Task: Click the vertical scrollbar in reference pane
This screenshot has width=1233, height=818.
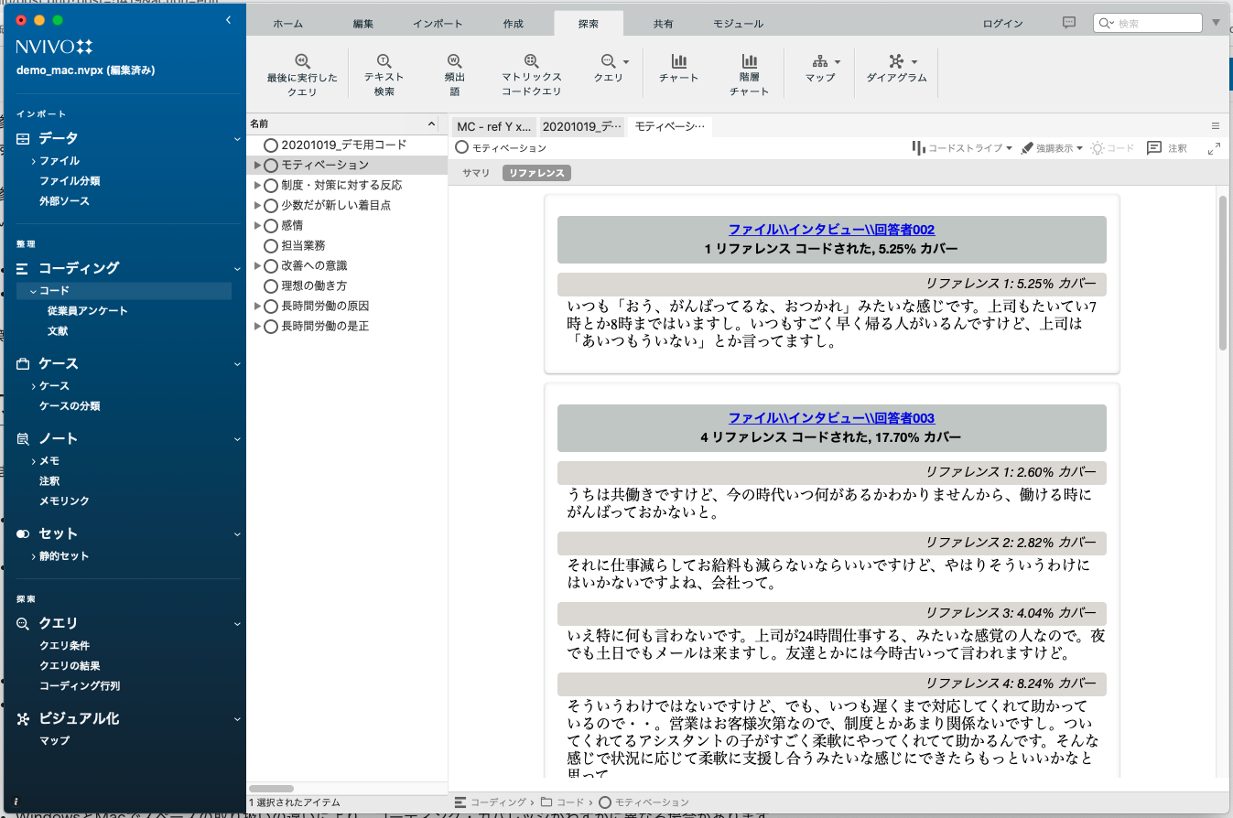Action: (1222, 274)
